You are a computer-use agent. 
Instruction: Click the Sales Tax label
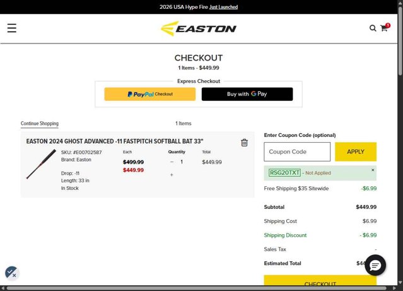275,249
